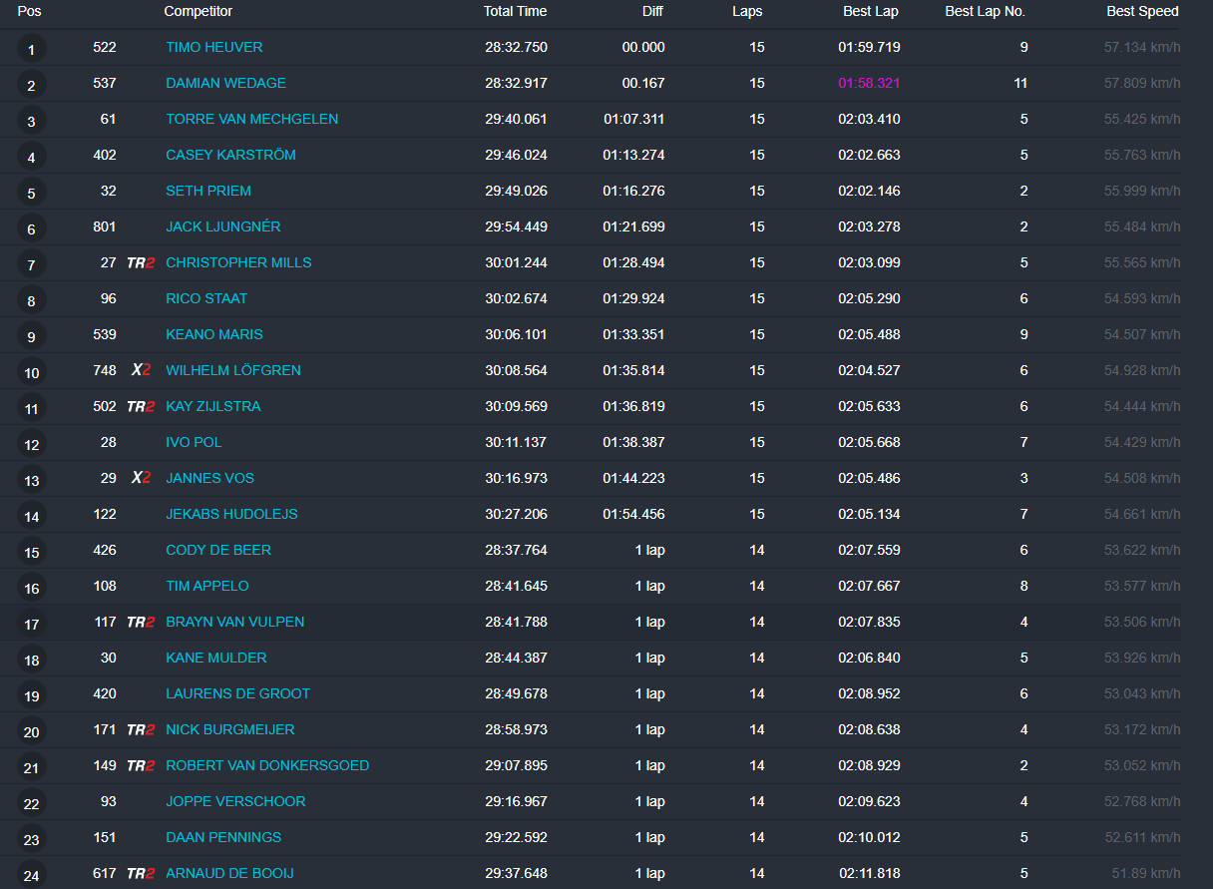The image size is (1213, 889).
Task: Click the purple fastest lap time 01:58.321
Action: [x=869, y=84]
